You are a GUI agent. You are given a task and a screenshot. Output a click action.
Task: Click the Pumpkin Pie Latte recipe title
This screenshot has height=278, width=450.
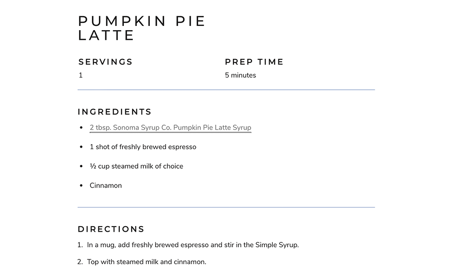(x=141, y=28)
